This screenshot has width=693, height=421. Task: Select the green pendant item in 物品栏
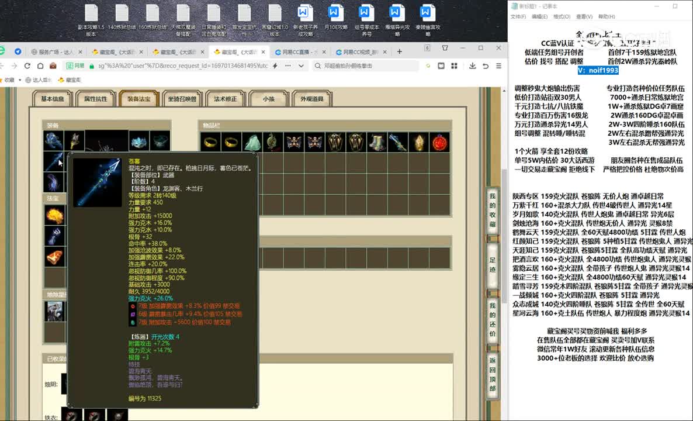[273, 142]
